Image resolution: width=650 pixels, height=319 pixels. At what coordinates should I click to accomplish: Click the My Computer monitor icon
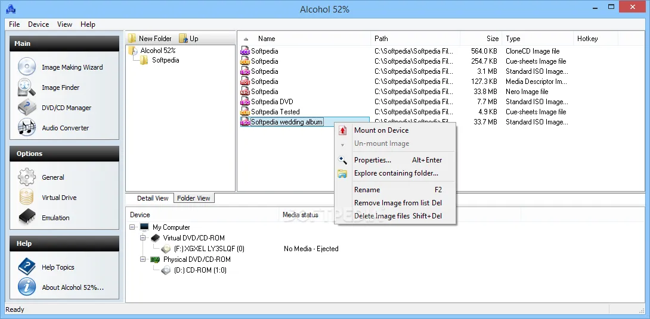144,227
